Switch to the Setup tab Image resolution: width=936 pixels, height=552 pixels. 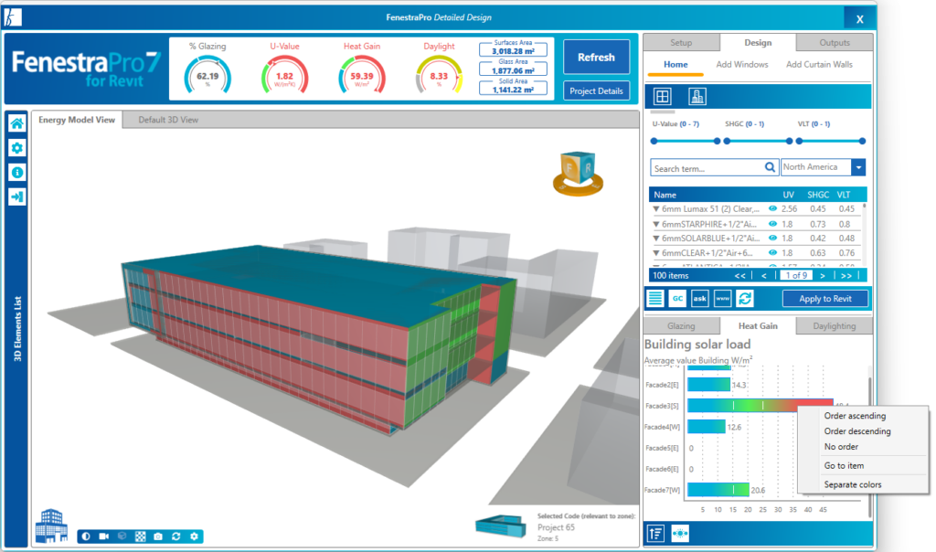[681, 43]
